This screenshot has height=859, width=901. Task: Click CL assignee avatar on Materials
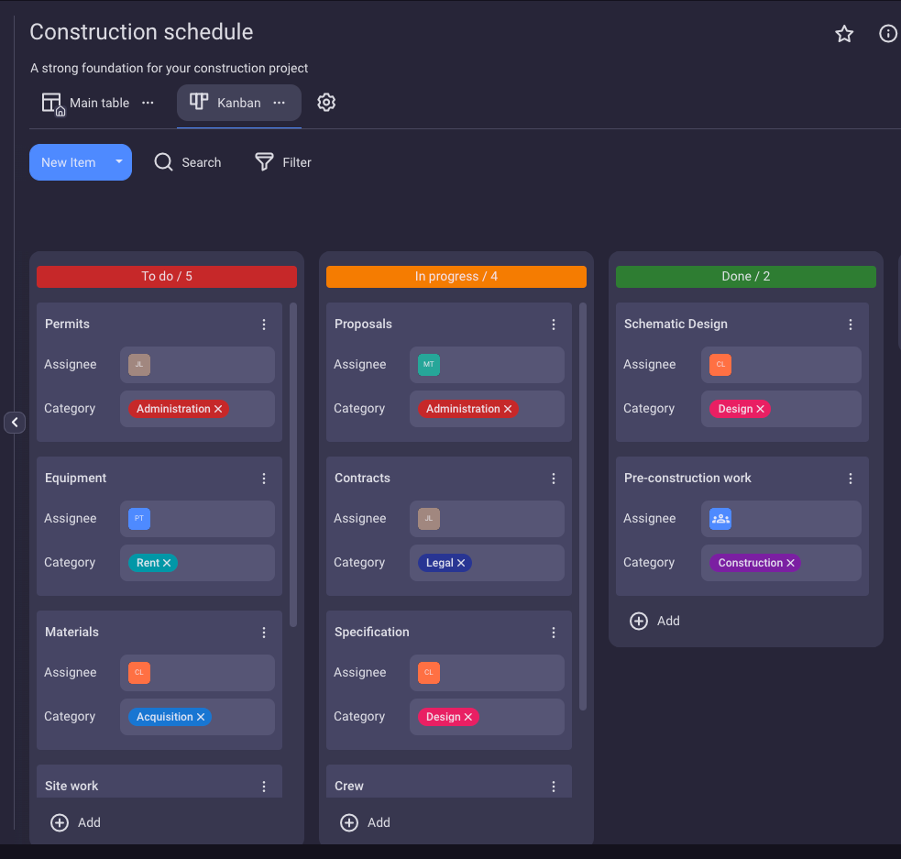click(139, 673)
